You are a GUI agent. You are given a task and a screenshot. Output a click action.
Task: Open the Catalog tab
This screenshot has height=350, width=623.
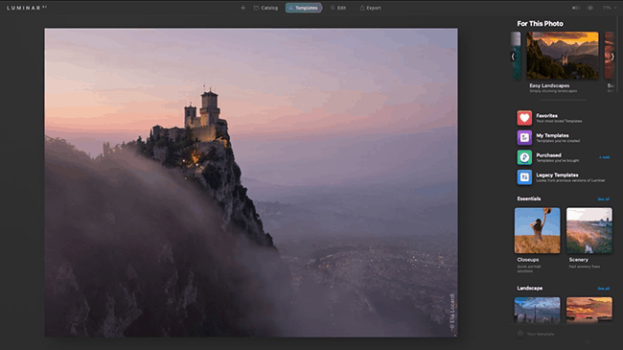coord(265,8)
